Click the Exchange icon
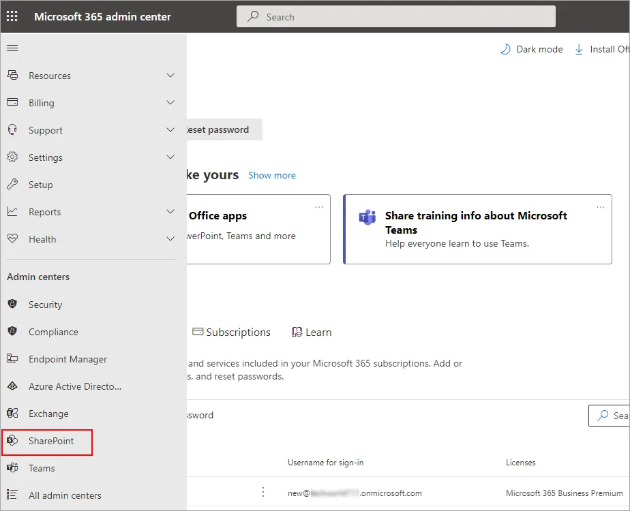The height and width of the screenshot is (511, 630). pyautogui.click(x=12, y=413)
